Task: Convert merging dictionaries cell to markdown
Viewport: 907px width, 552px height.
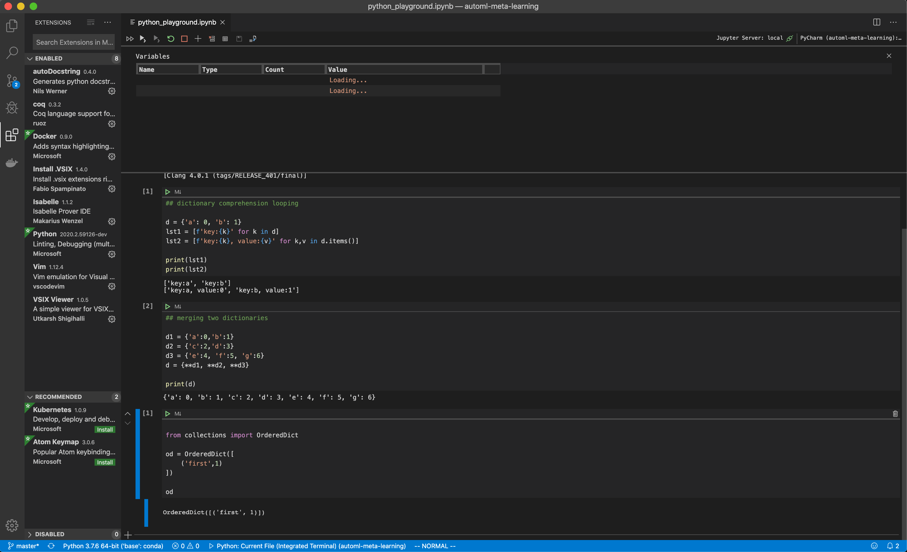Action: tap(178, 307)
